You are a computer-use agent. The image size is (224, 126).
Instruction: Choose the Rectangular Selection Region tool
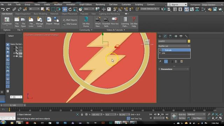click(53, 9)
